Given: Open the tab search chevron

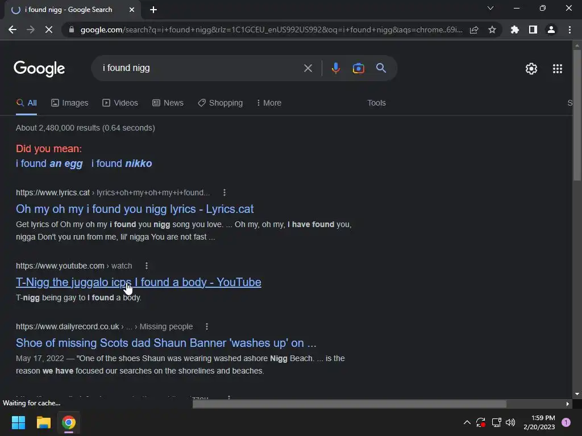Looking at the screenshot, I should pos(490,8).
